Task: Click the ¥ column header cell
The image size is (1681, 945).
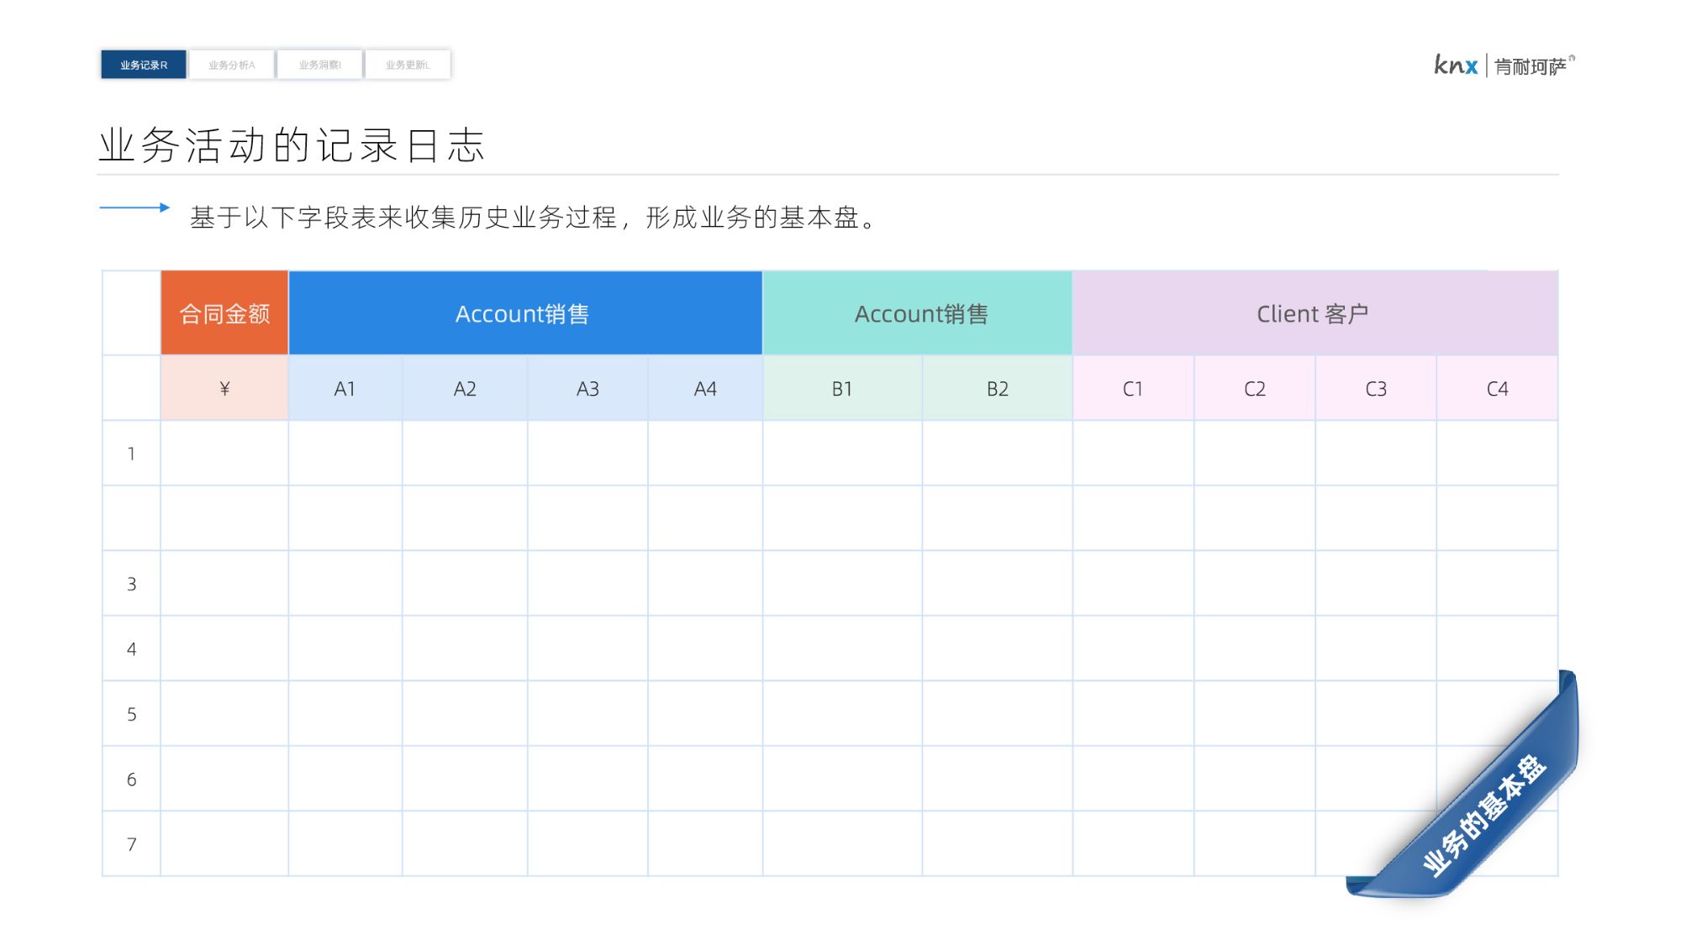Action: pos(224,388)
